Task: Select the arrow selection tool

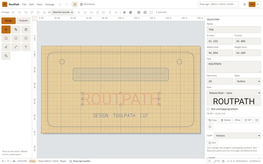Action: tap(6, 30)
